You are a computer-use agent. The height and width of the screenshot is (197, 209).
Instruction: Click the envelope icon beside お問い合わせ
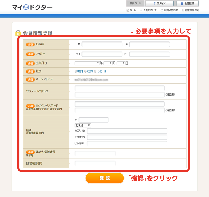click(162, 10)
